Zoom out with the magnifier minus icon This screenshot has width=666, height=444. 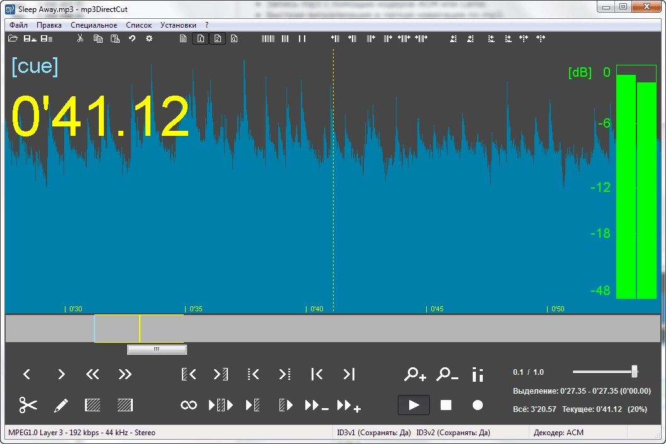(x=447, y=374)
